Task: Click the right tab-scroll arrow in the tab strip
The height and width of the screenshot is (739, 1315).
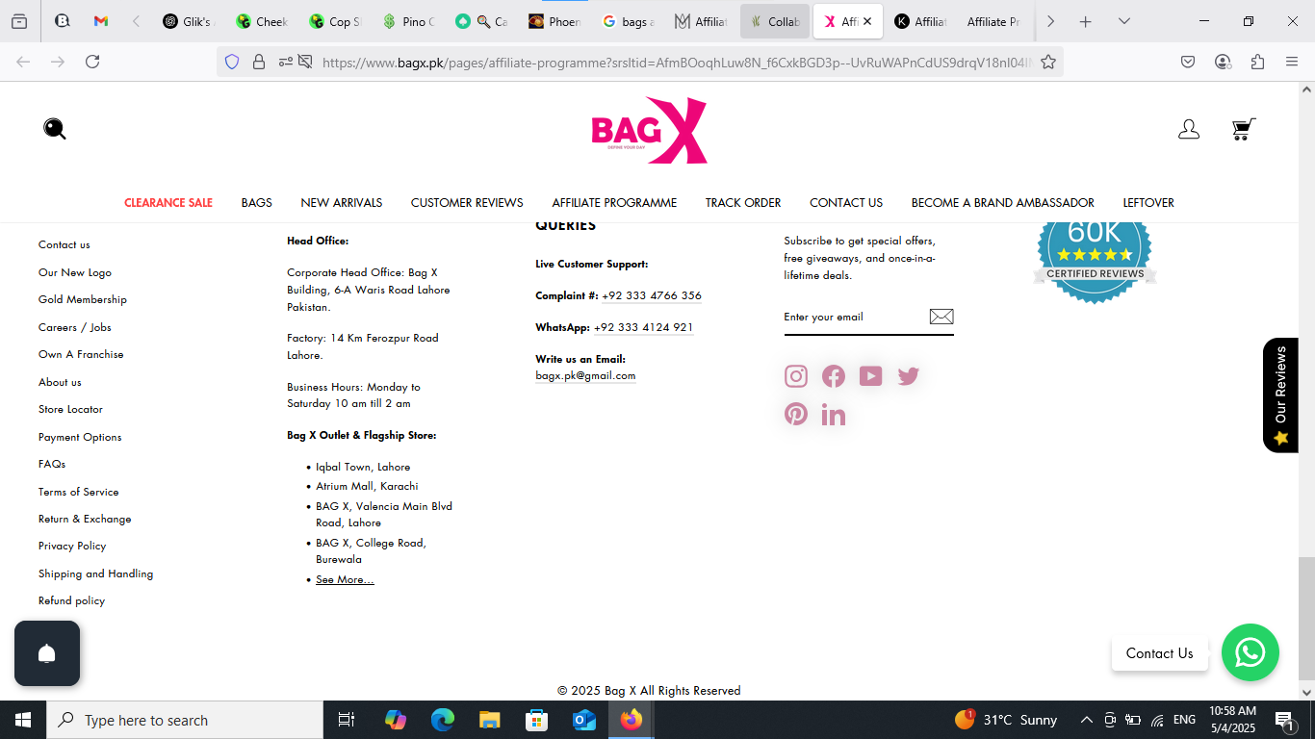Action: (x=1050, y=21)
